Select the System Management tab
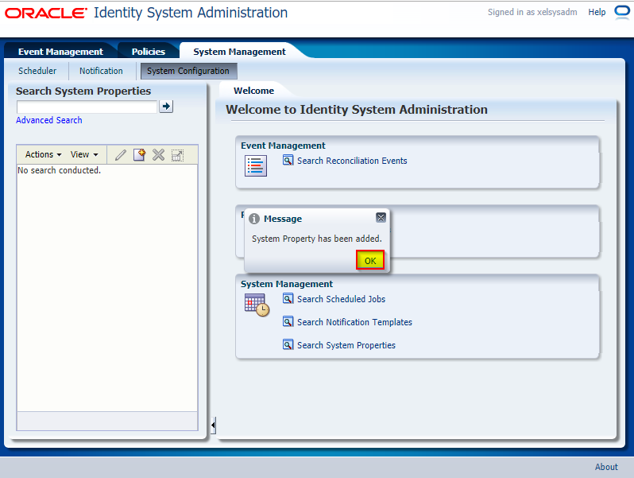Viewport: 634px width, 478px height. pos(239,52)
